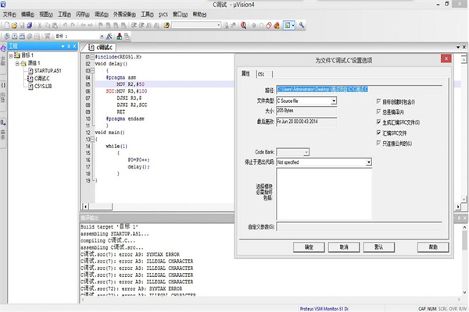469x312 pixels.
Task: Open the window layout icon
Action: pos(288,26)
